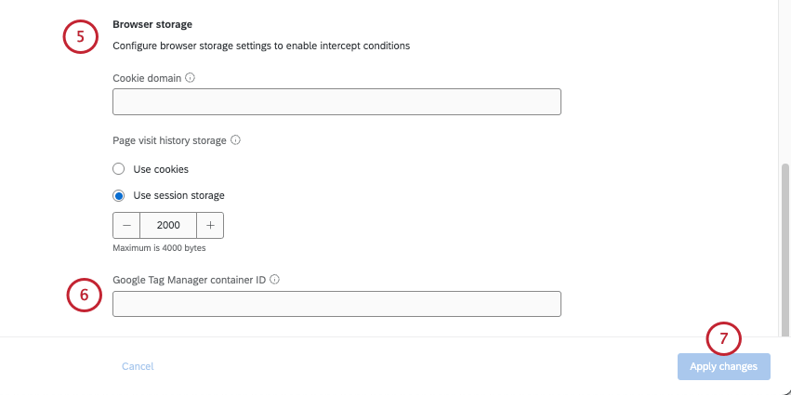Image resolution: width=791 pixels, height=395 pixels.
Task: Increase storage bytes with the plus button
Action: pos(210,225)
